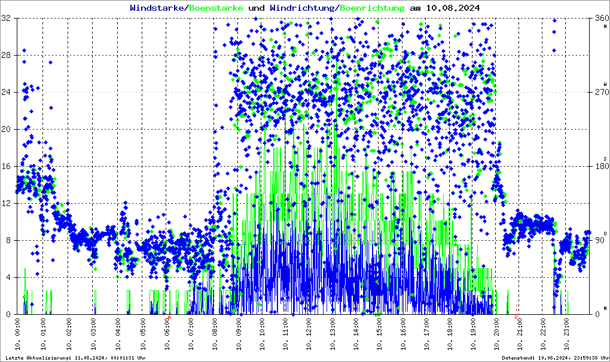
Task: Click the 'W' compass letter near 270
Action: coord(605,84)
